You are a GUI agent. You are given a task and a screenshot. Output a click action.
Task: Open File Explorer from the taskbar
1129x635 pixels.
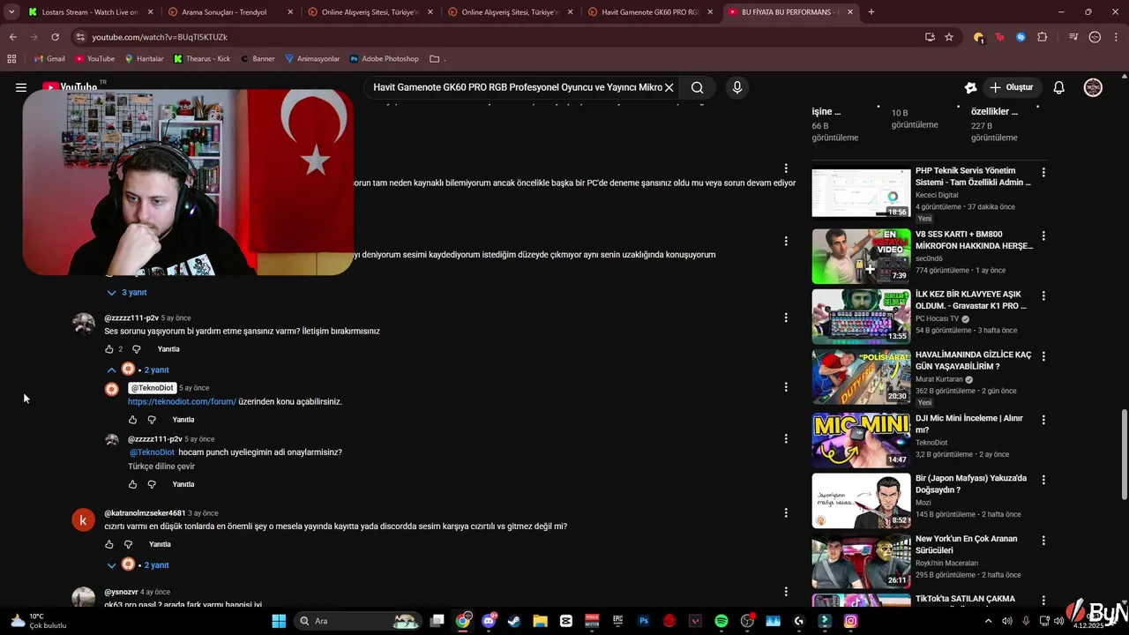(540, 621)
